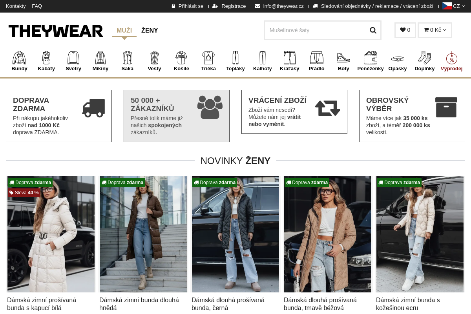Image resolution: width=471 pixels, height=314 pixels.
Task: Select the Kabáty coat icon
Action: 46,58
